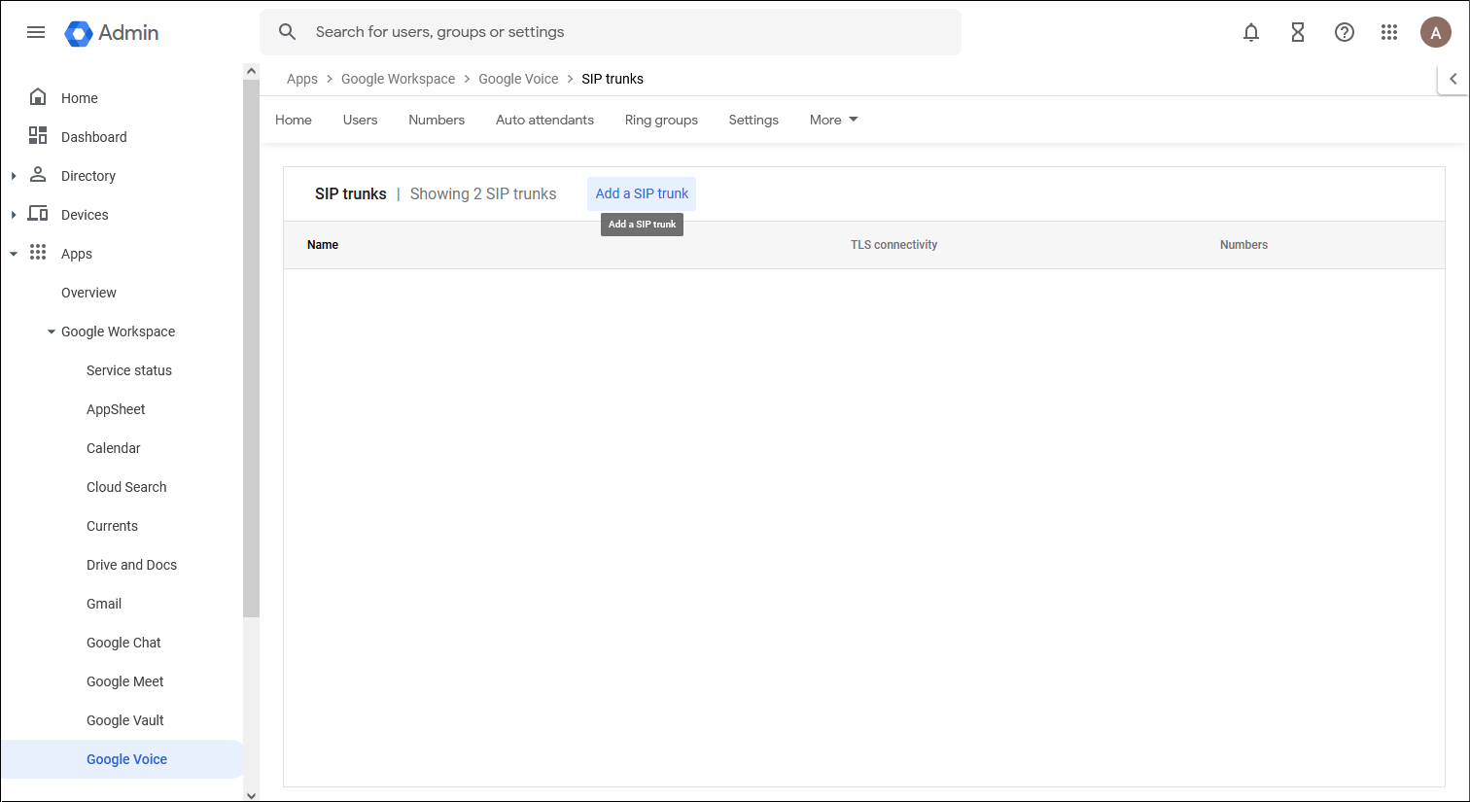1470x802 pixels.
Task: Switch to the Settings tab
Action: tap(753, 120)
